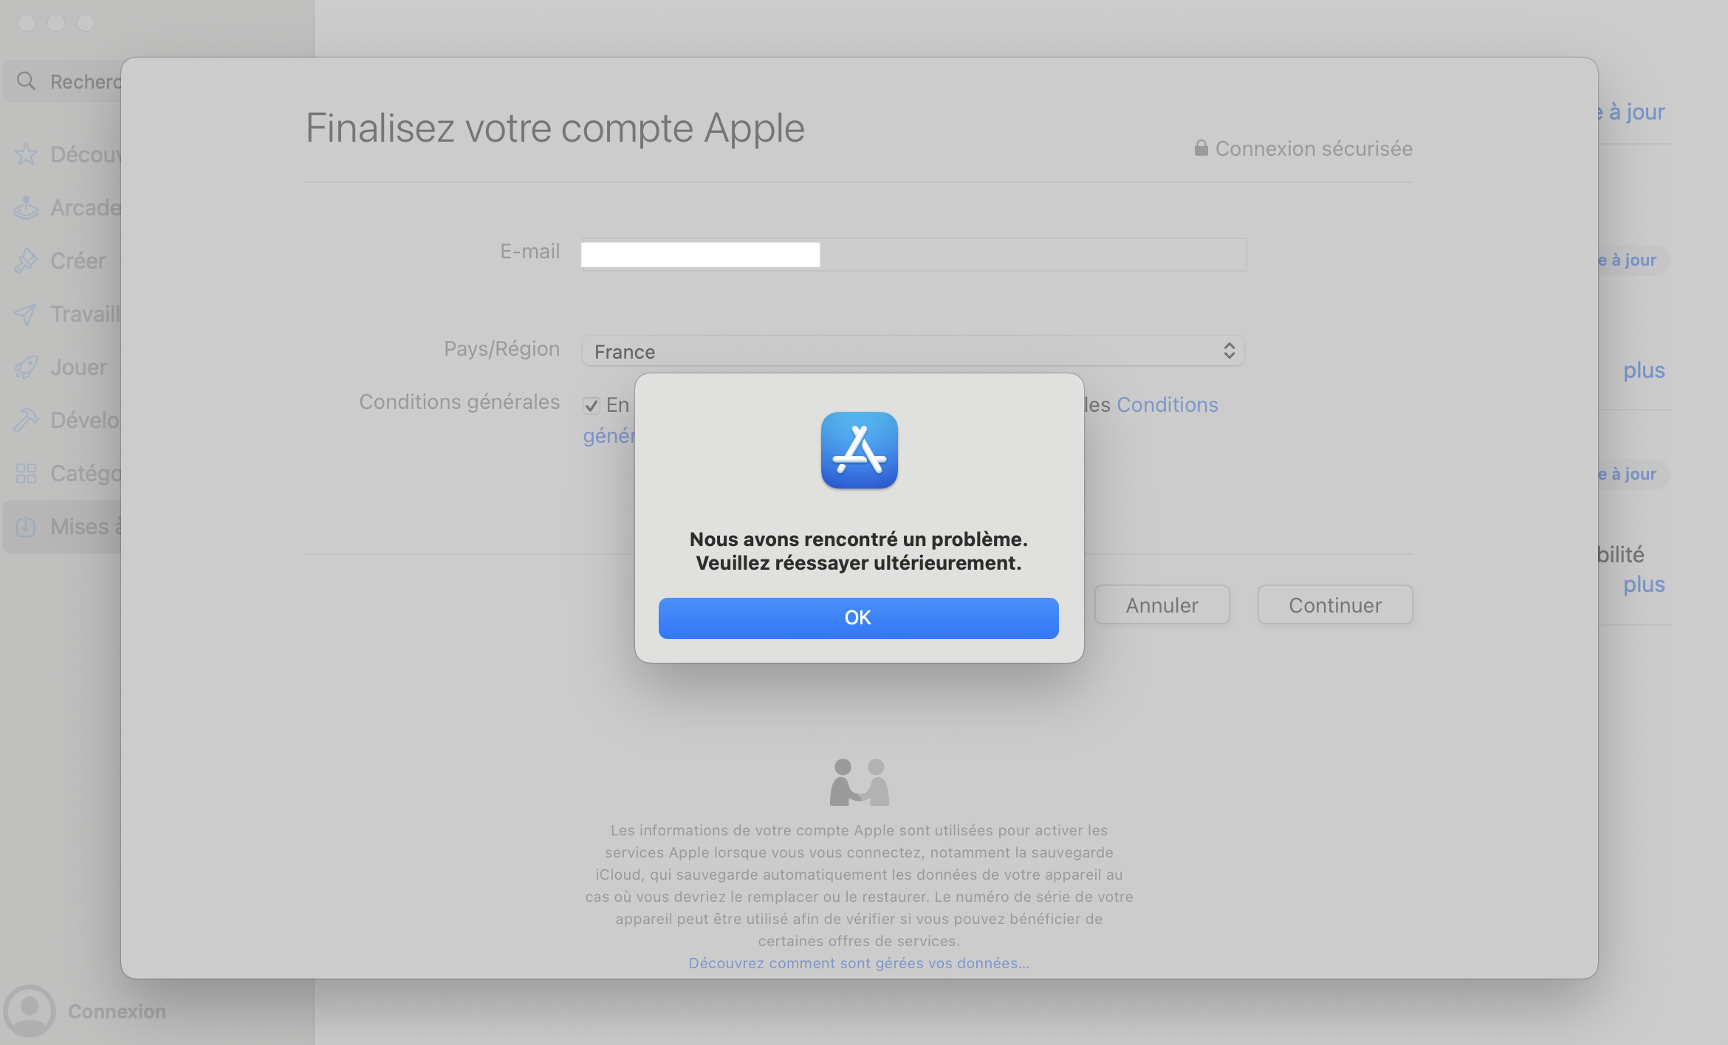Select the Créer paintbrush icon
This screenshot has width=1728, height=1045.
(x=26, y=261)
